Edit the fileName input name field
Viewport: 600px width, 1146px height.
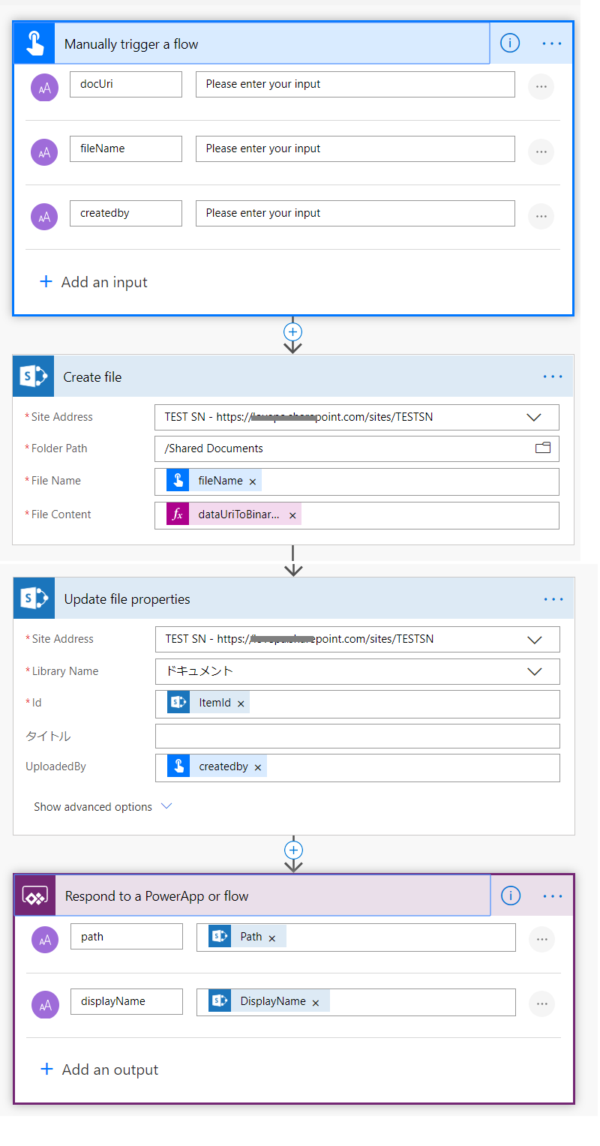click(126, 148)
